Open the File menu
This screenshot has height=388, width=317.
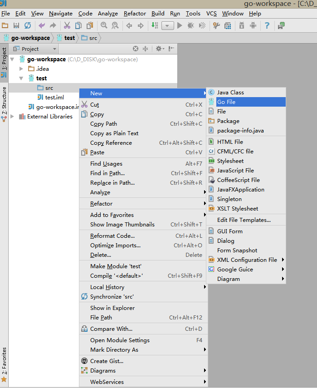point(5,14)
